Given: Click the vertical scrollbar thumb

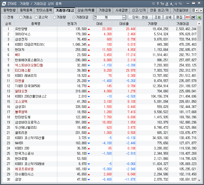Looking at the screenshot, I should tap(199, 33).
